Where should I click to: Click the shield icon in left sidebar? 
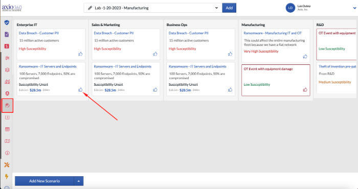pos(7,22)
